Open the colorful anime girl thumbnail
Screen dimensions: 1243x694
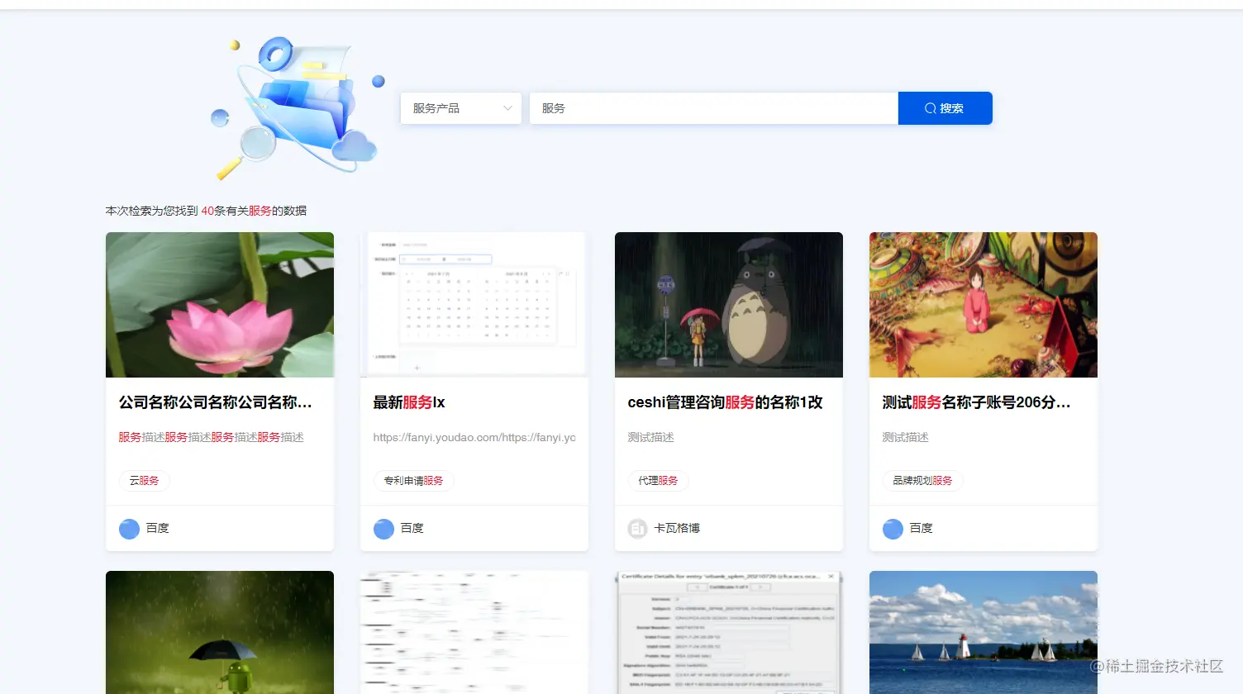click(x=983, y=305)
